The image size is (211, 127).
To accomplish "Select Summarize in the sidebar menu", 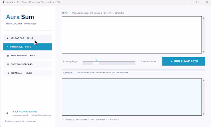I will [28, 47].
